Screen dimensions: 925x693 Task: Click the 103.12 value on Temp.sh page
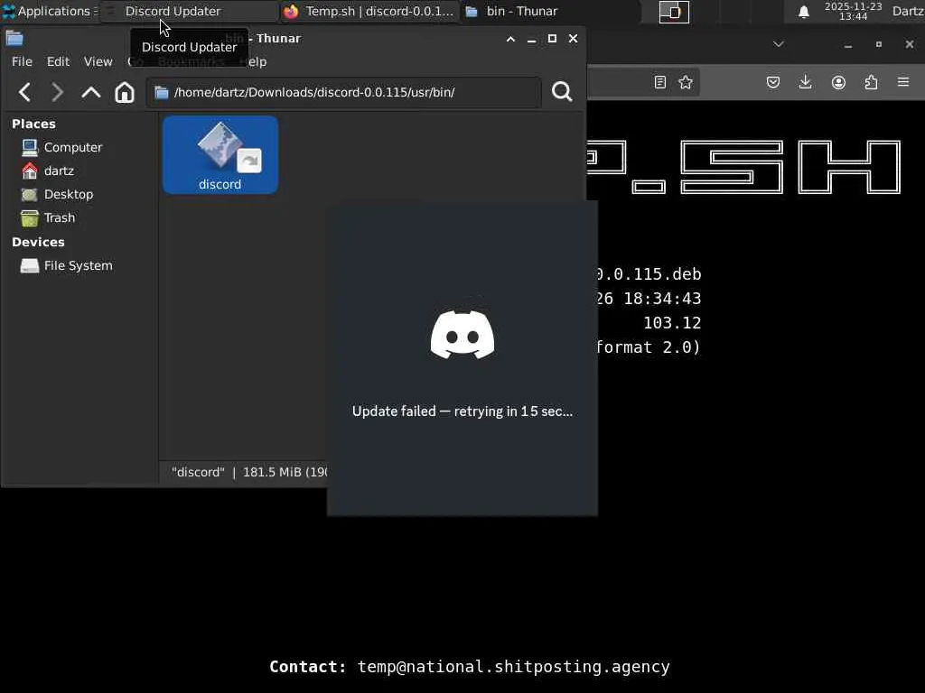[672, 323]
